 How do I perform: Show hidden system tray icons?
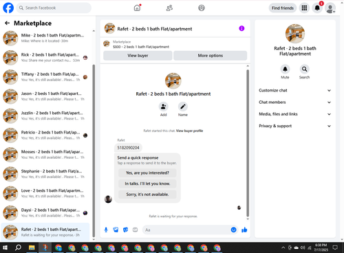[x=283, y=247]
